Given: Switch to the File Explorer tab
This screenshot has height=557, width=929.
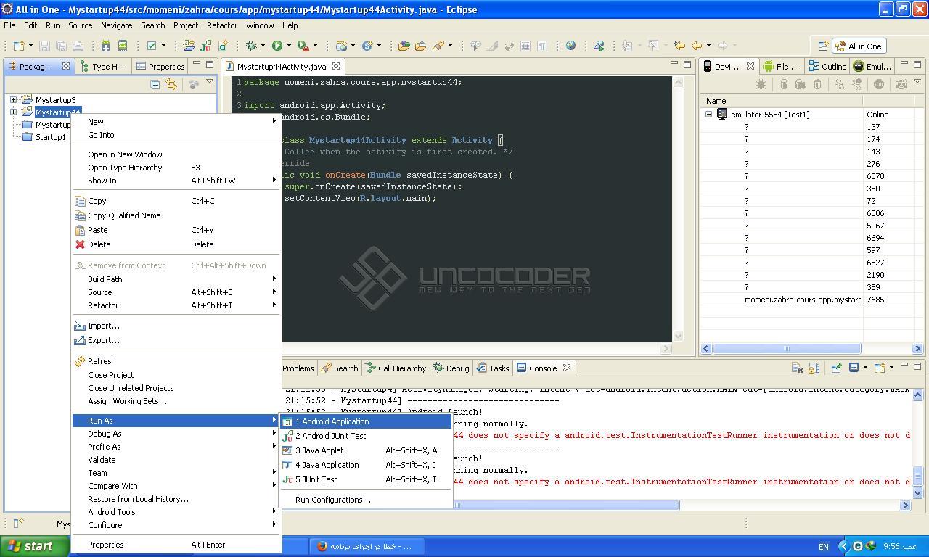Looking at the screenshot, I should pyautogui.click(x=780, y=66).
